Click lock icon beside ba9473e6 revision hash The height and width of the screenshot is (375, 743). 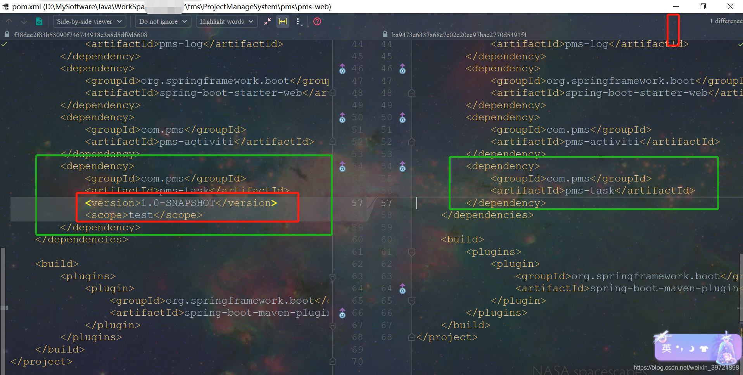[385, 34]
